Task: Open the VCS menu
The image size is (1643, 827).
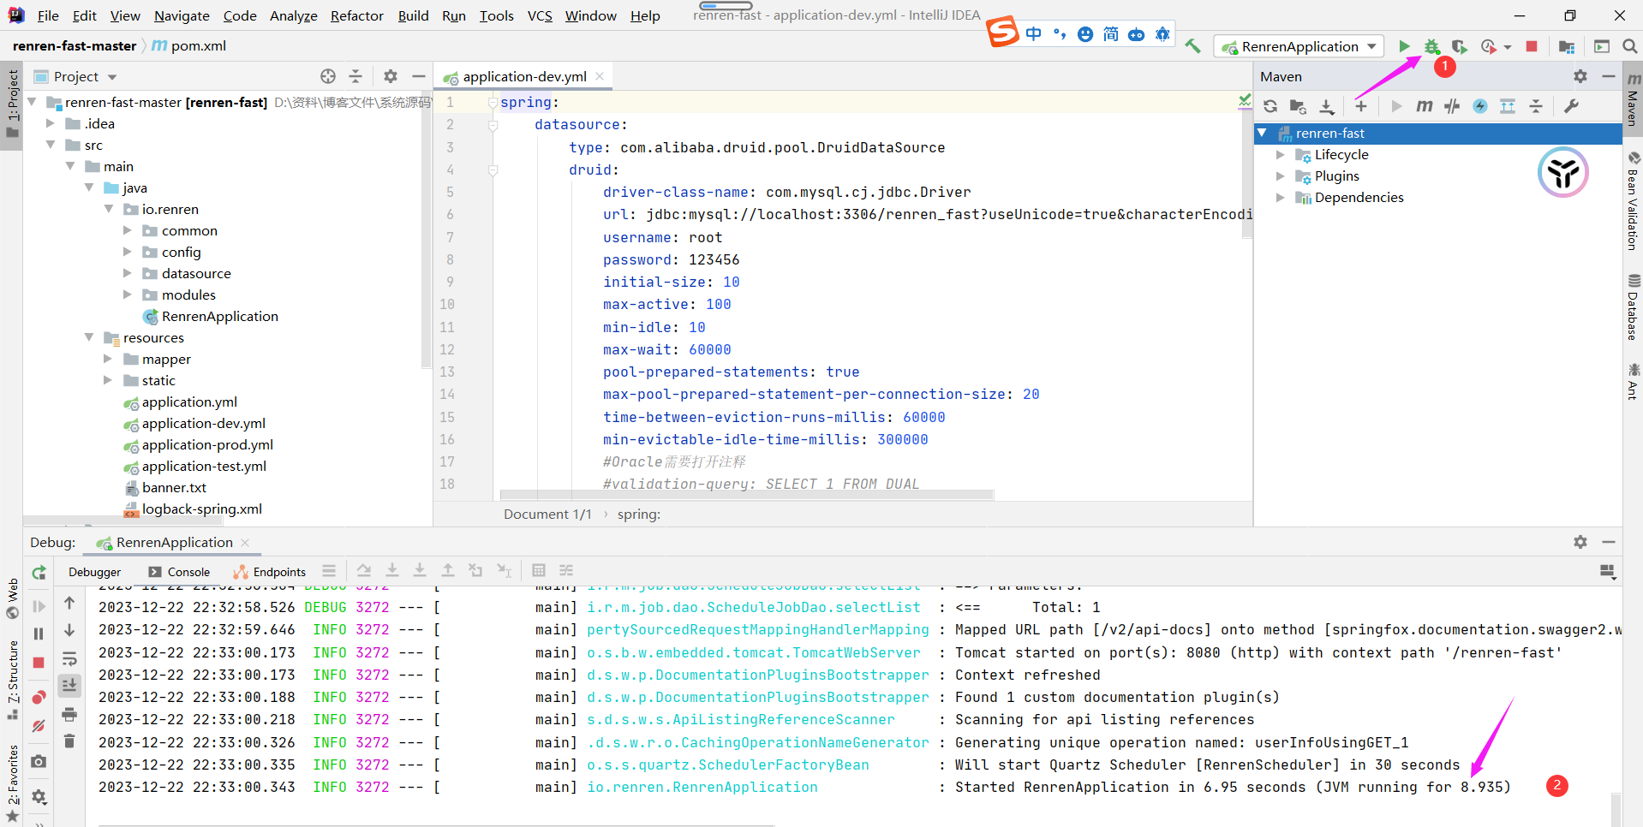Action: 540,15
